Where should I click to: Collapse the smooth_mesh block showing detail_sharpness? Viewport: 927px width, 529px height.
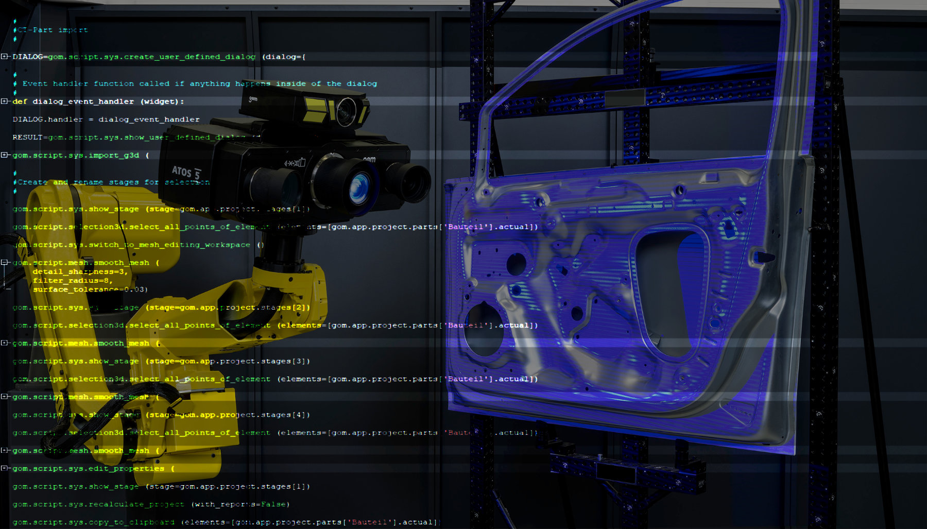(4, 263)
